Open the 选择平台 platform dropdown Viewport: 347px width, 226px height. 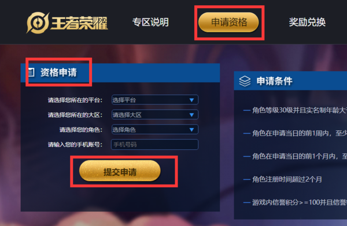tap(155, 100)
